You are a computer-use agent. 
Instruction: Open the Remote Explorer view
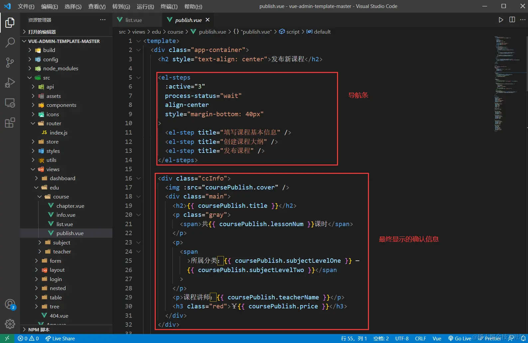(10, 103)
